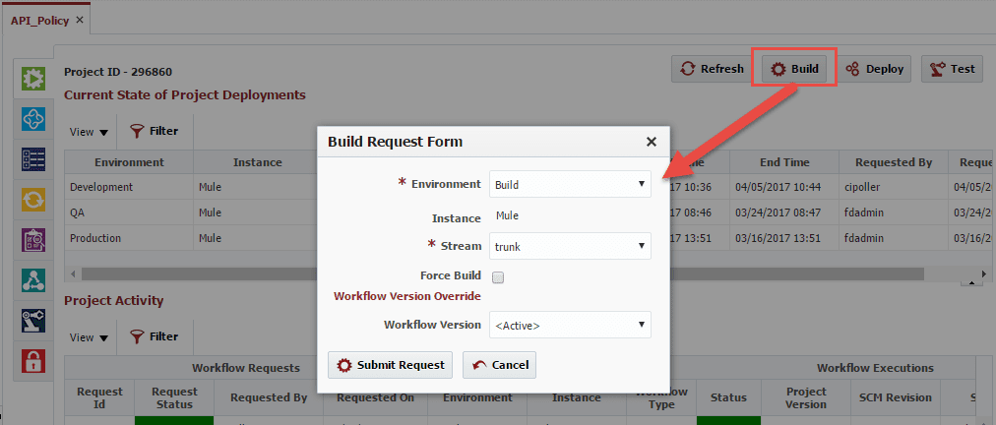Open the purple clipboard sidebar icon
Image resolution: width=996 pixels, height=425 pixels.
pos(33,240)
